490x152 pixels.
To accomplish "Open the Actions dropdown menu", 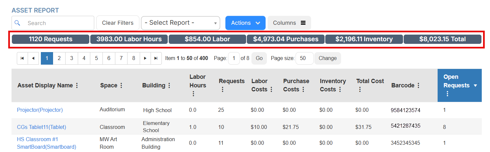I will (x=245, y=23).
